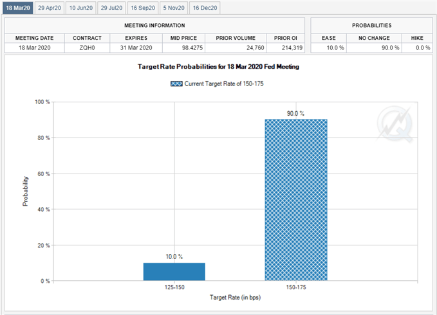
Task: Click the 10.0 % ease probability cell
Action: tap(329, 48)
